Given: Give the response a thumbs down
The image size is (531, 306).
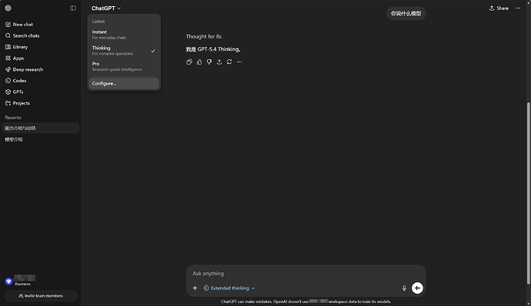Looking at the screenshot, I should tap(209, 62).
